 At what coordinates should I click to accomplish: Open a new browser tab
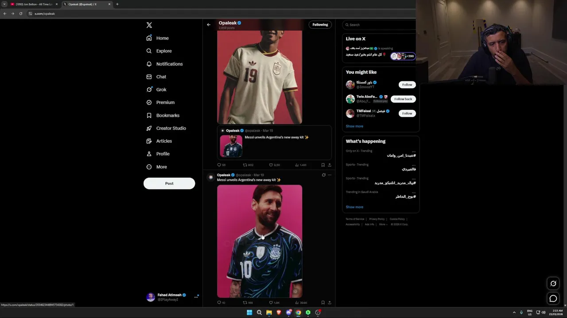coord(117,4)
